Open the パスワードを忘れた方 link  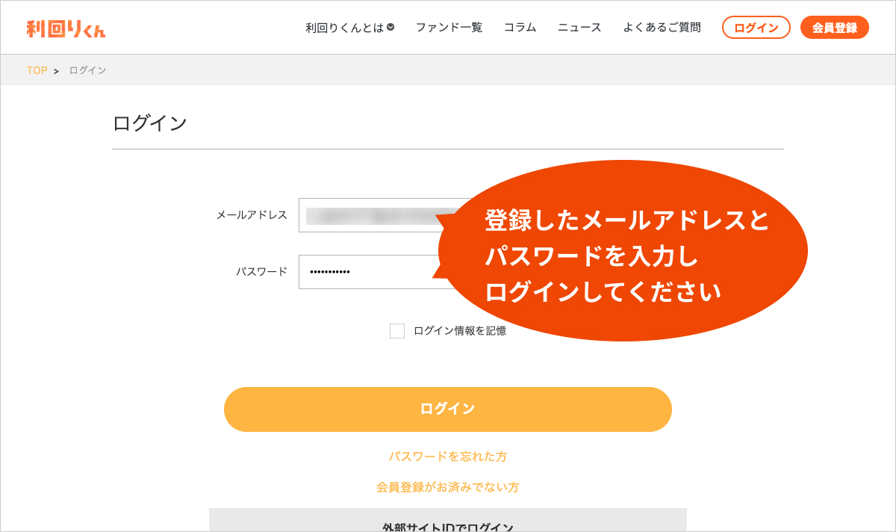(x=448, y=457)
